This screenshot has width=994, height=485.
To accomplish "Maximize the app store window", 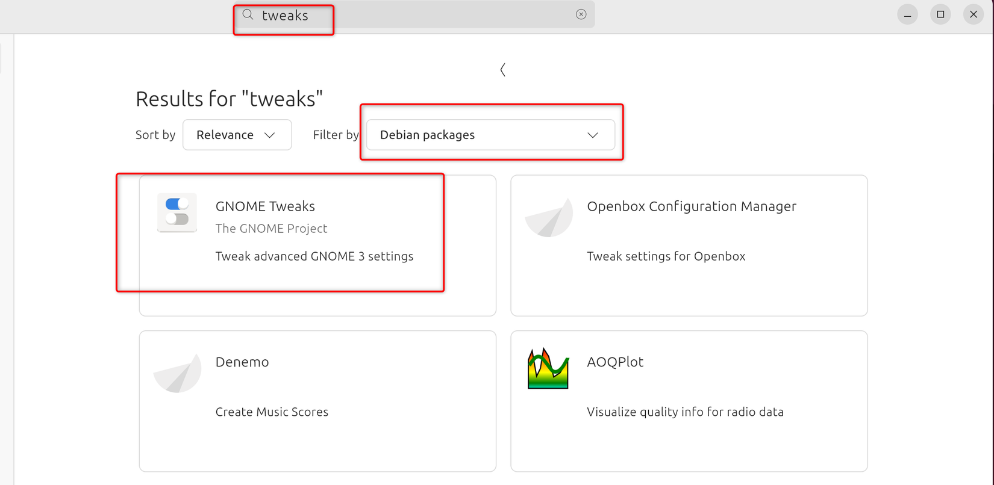I will [x=940, y=14].
